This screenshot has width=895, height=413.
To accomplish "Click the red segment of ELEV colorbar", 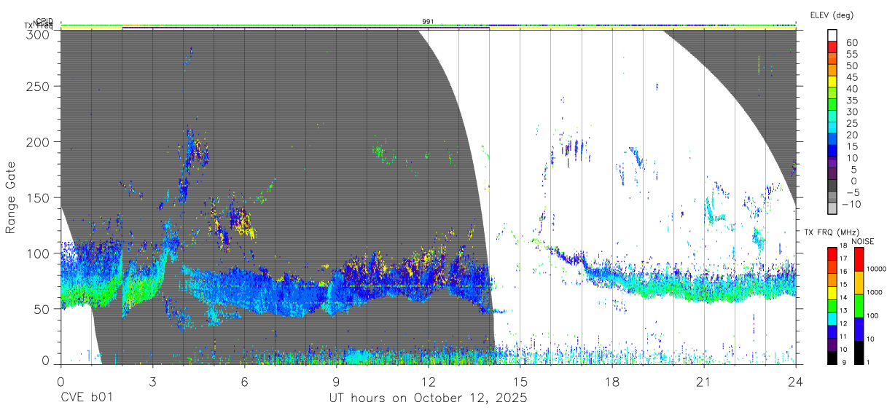I will tap(833, 47).
